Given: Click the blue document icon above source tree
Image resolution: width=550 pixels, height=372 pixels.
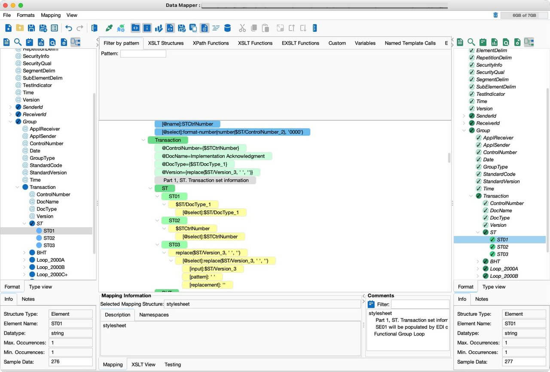Looking at the screenshot, I should point(6,42).
